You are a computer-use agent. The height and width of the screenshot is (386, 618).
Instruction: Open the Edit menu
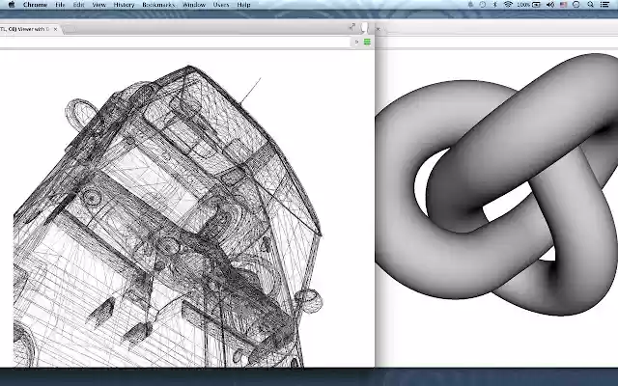(x=78, y=5)
